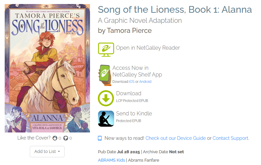The width and height of the screenshot is (261, 165).
Task: Click the book title heading
Action: point(174,9)
